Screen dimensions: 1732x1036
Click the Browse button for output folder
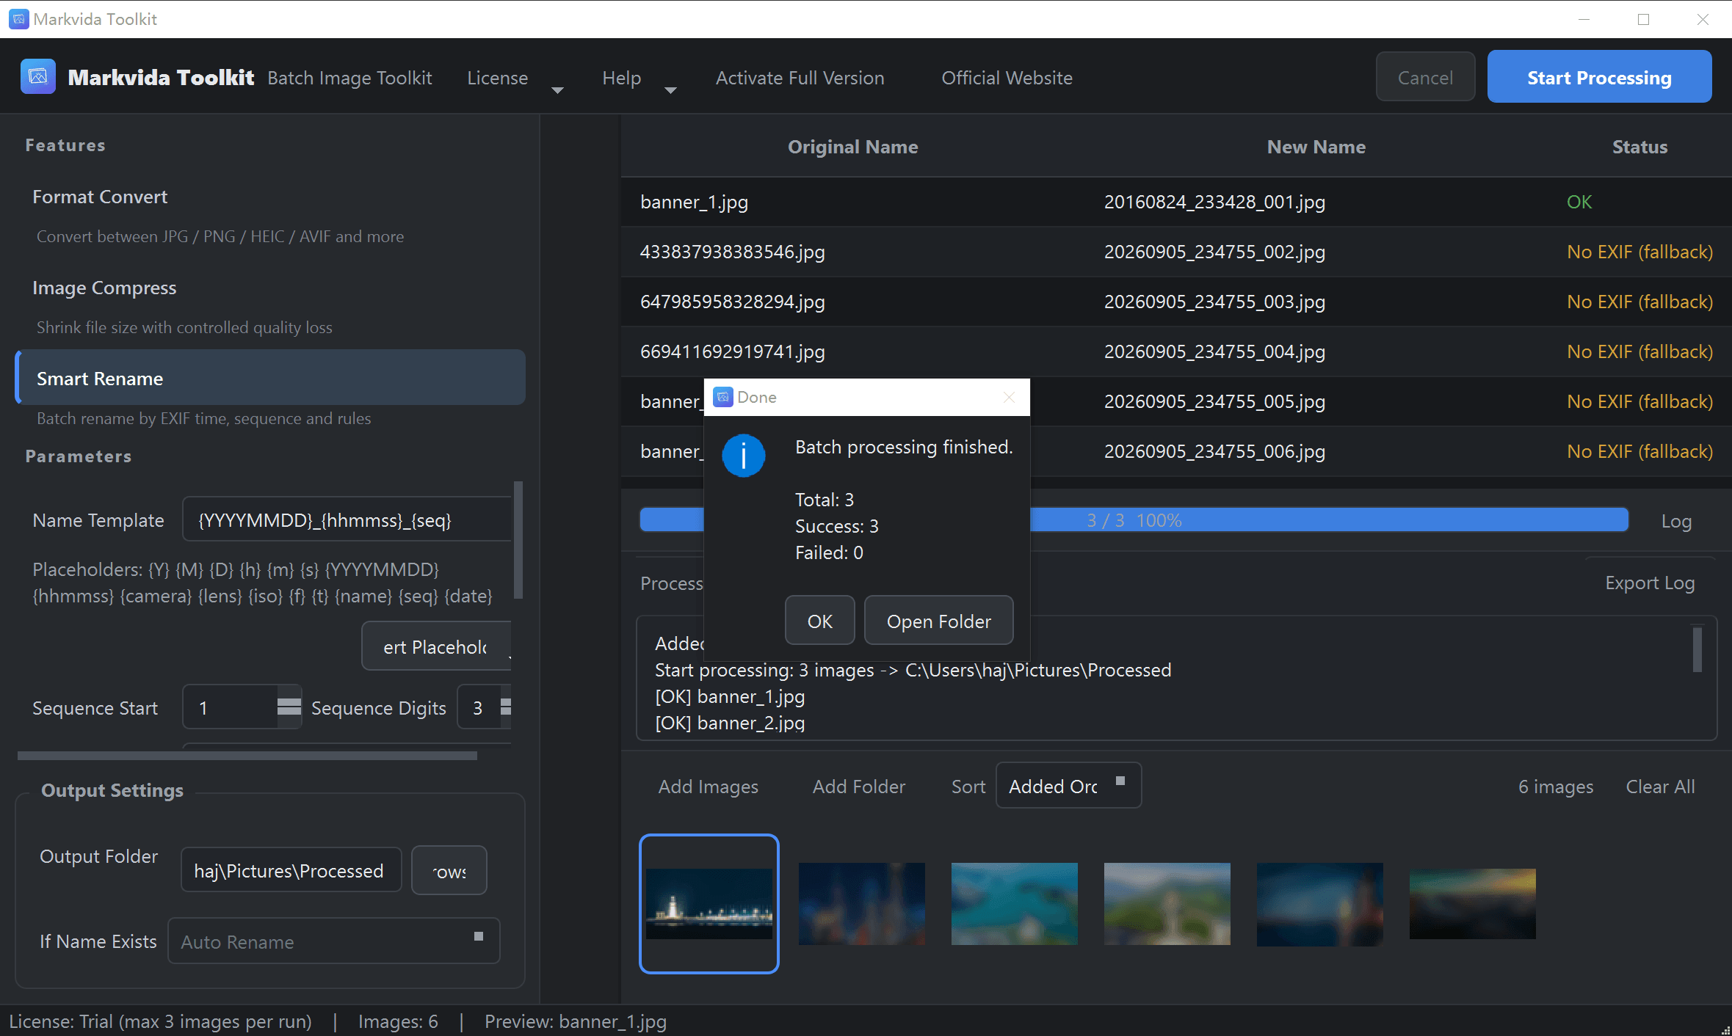449,870
